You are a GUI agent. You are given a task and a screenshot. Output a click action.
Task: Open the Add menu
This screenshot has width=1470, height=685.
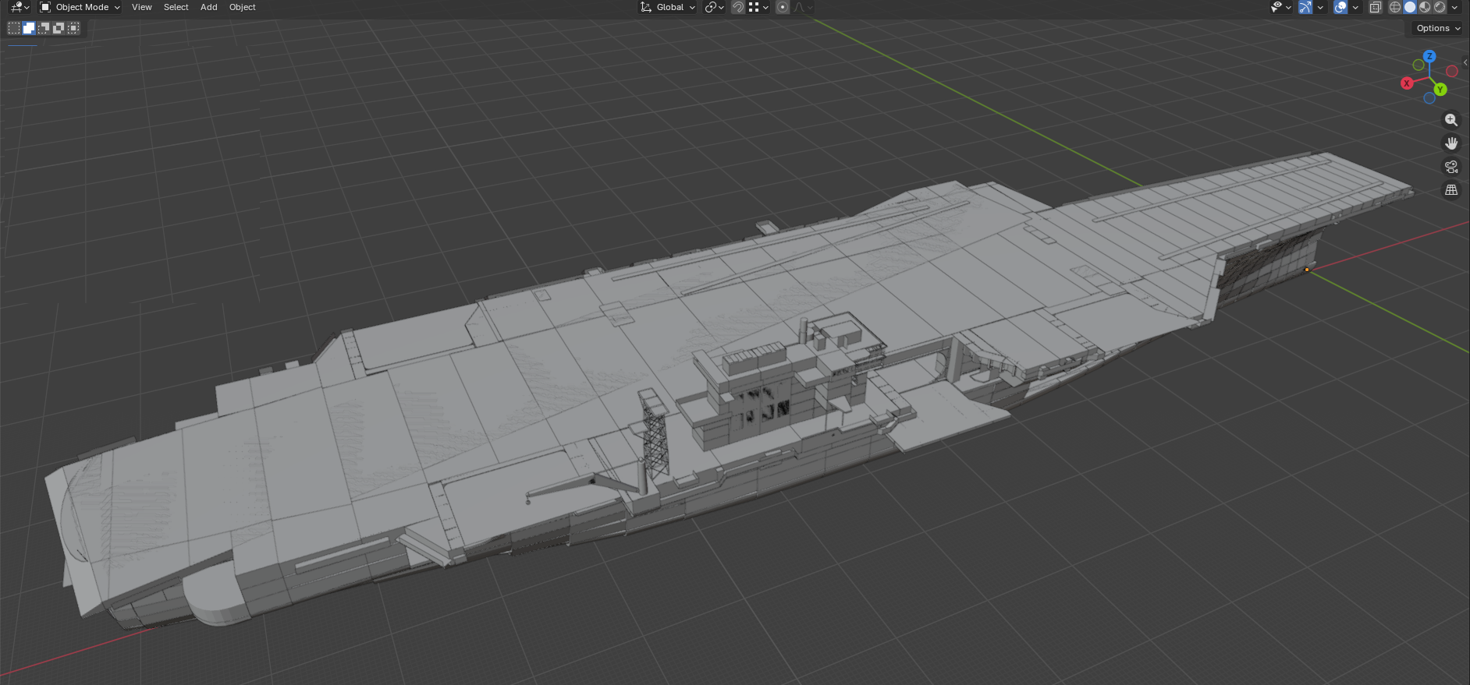pos(209,7)
